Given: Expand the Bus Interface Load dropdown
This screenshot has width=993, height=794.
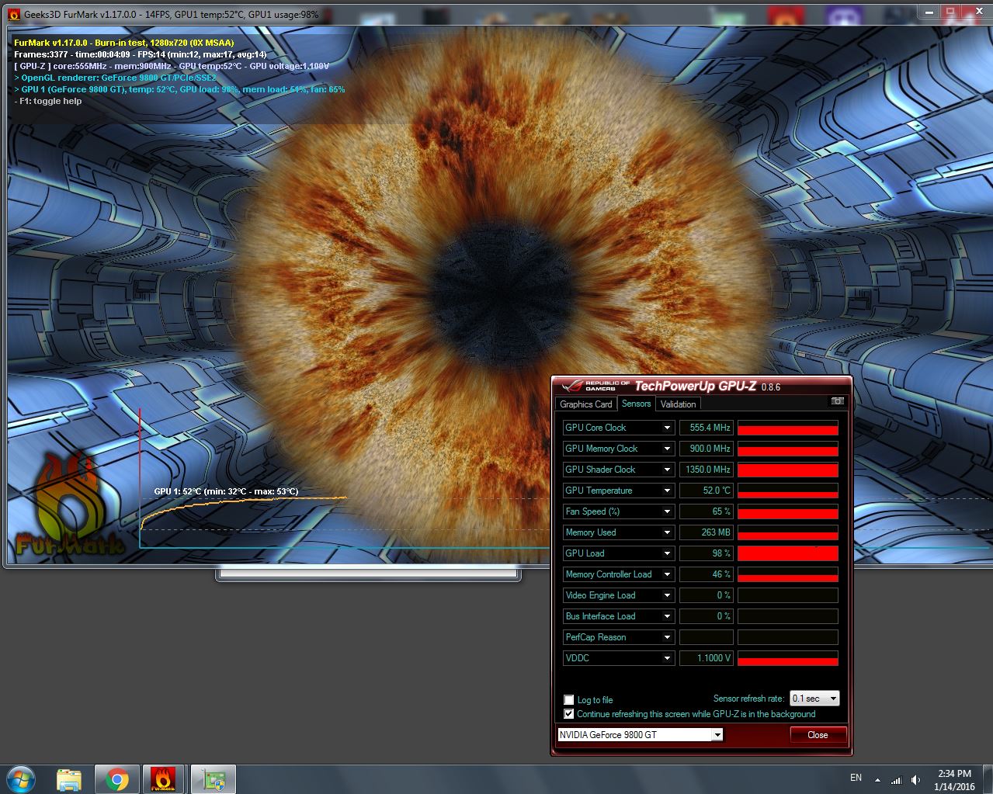Looking at the screenshot, I should tap(667, 616).
